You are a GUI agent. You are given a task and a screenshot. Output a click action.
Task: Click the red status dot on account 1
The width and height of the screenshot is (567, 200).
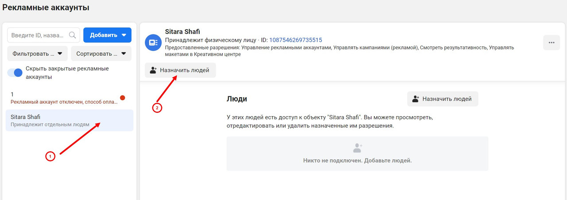[x=123, y=98]
